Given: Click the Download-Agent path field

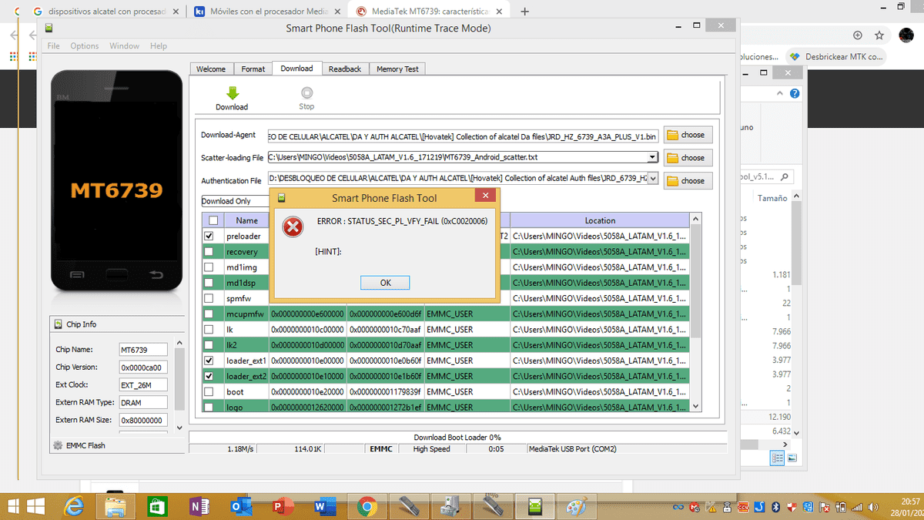Looking at the screenshot, I should click(464, 136).
